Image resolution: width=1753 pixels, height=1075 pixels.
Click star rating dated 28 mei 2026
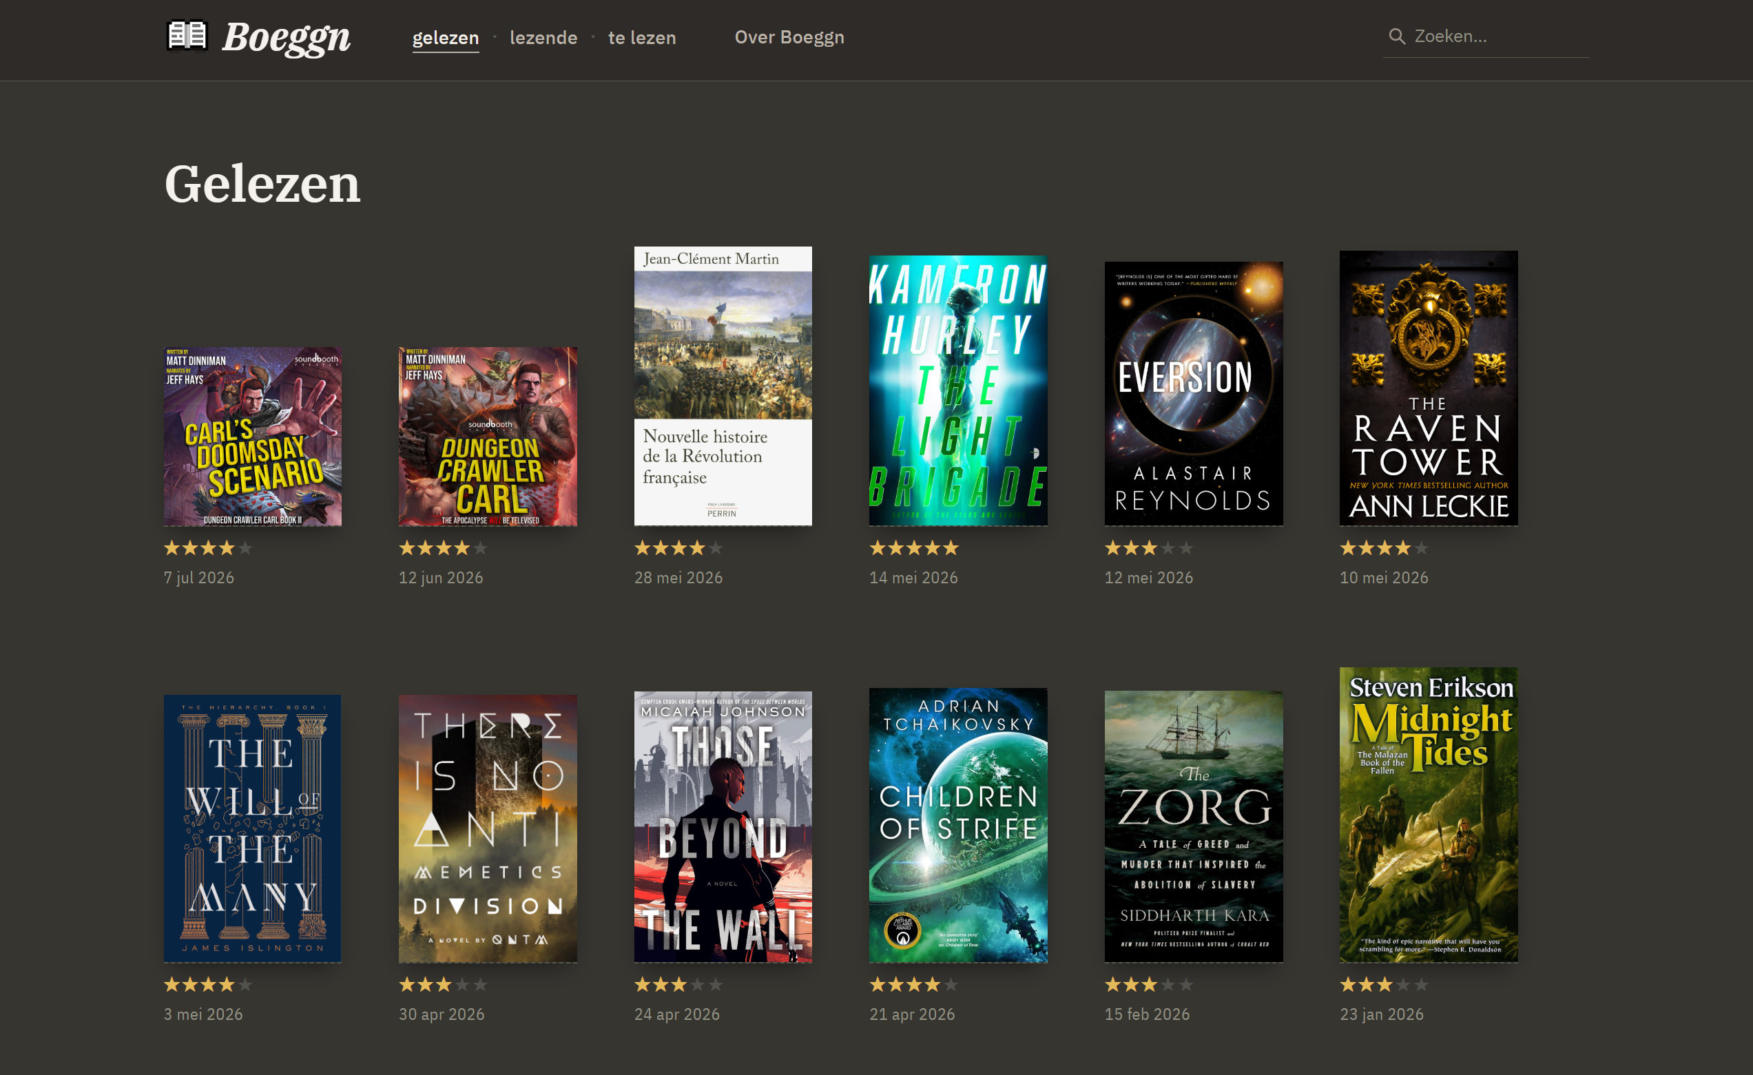[x=678, y=547]
